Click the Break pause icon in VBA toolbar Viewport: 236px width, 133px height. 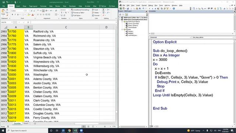152,8
